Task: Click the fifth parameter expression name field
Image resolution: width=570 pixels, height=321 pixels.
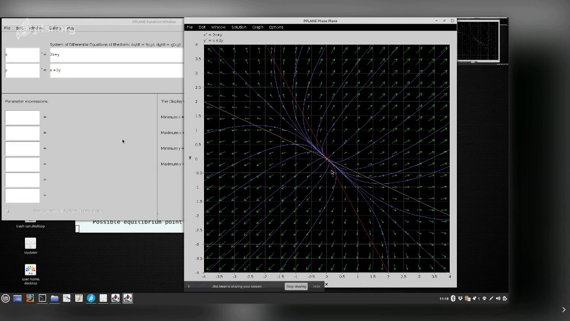Action: 22,179
